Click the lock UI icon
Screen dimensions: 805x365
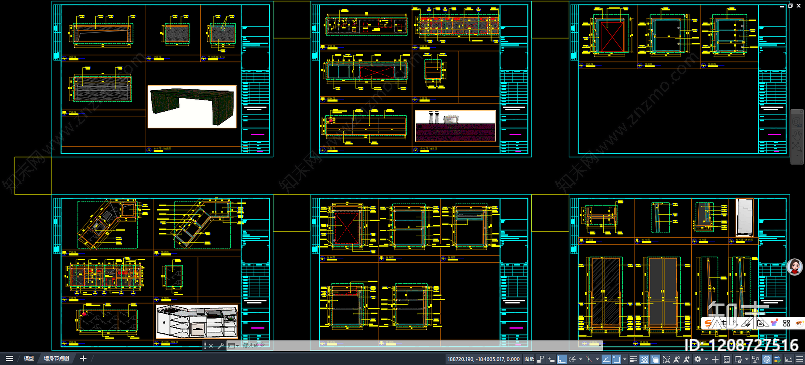pyautogui.click(x=738, y=359)
